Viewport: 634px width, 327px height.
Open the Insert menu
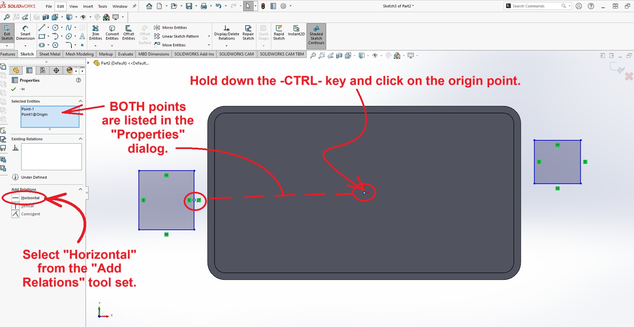88,6
